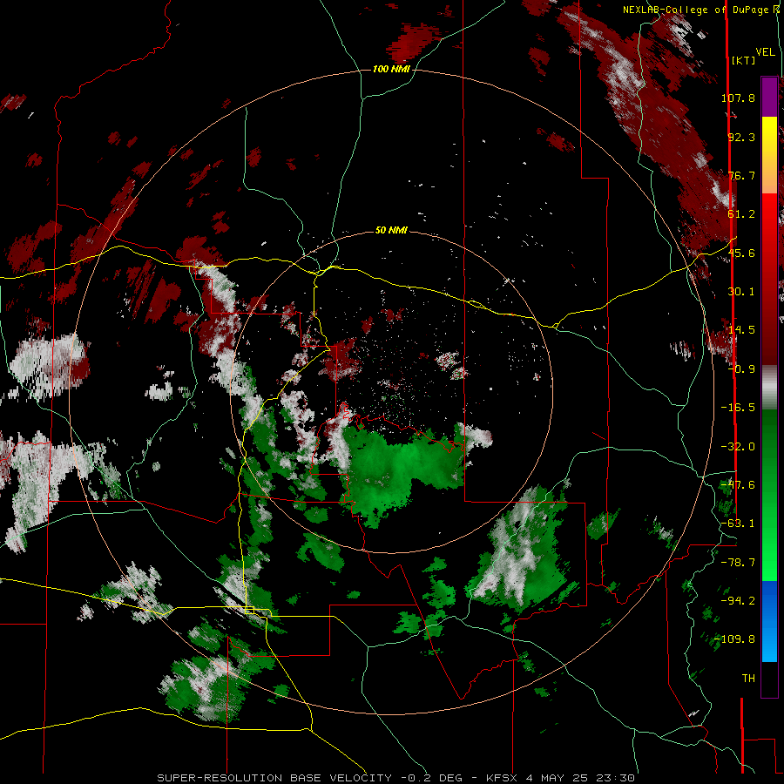Click the [KT] units label

pos(744,60)
